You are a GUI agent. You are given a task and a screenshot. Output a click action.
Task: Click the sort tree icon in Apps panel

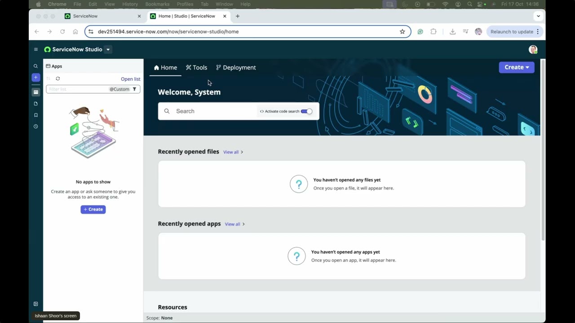(49, 79)
